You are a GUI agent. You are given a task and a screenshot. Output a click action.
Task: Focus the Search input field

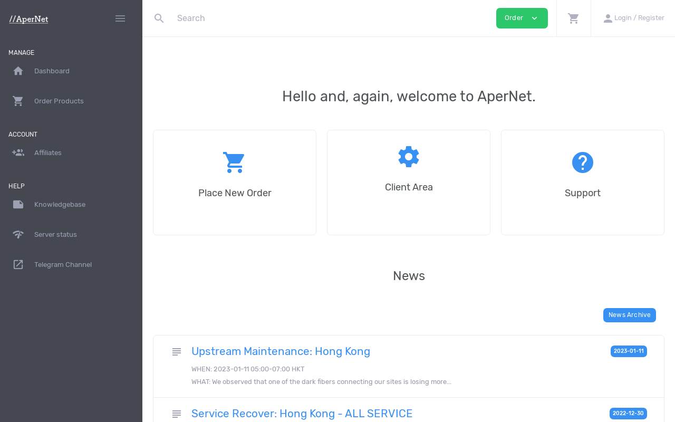(332, 18)
